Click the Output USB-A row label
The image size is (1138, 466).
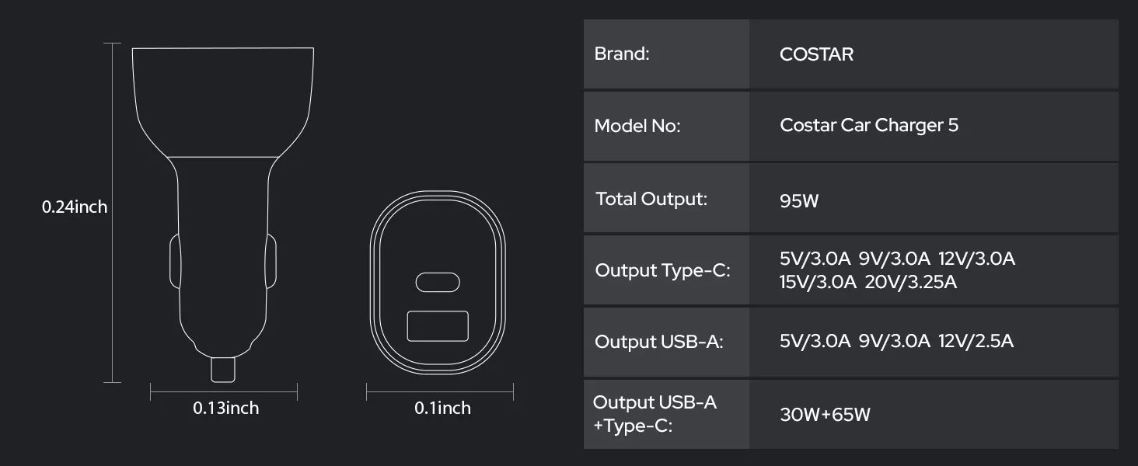point(658,342)
